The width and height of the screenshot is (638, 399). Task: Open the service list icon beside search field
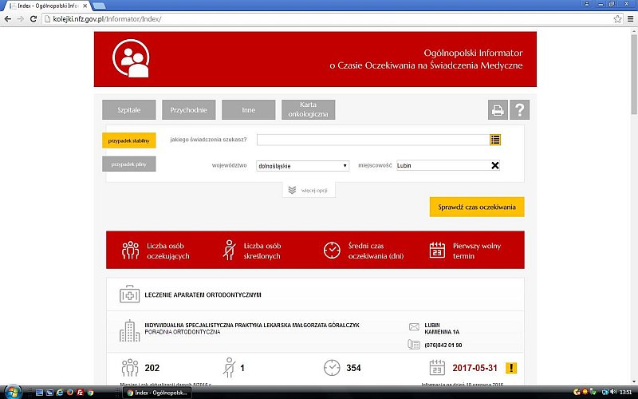point(495,140)
